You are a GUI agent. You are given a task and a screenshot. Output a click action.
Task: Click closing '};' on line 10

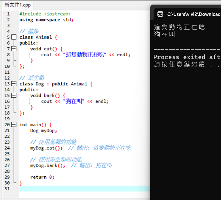[22, 67]
